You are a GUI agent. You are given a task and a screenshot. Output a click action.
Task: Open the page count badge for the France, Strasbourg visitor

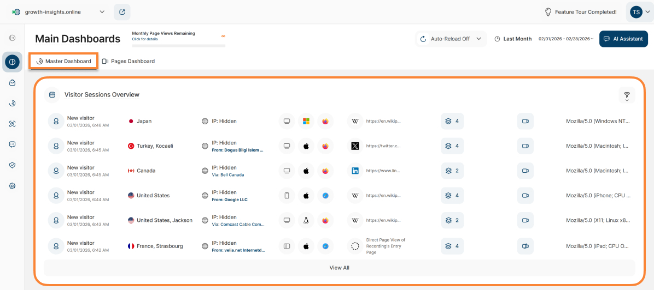coord(452,246)
